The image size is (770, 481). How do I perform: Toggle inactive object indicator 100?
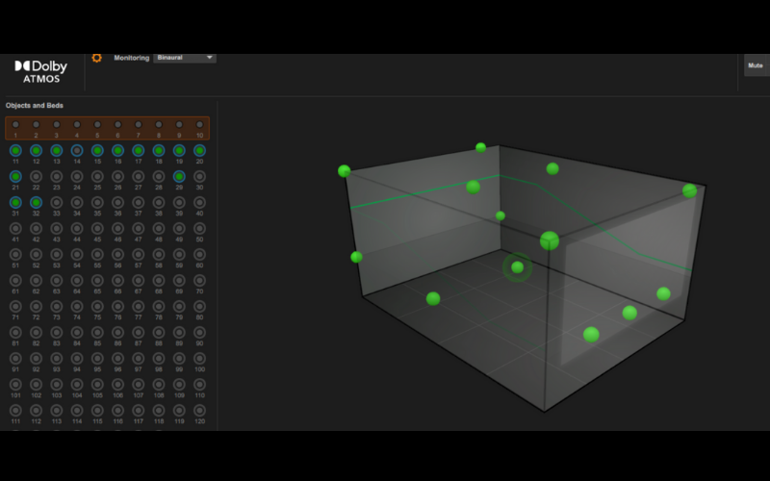click(x=199, y=359)
